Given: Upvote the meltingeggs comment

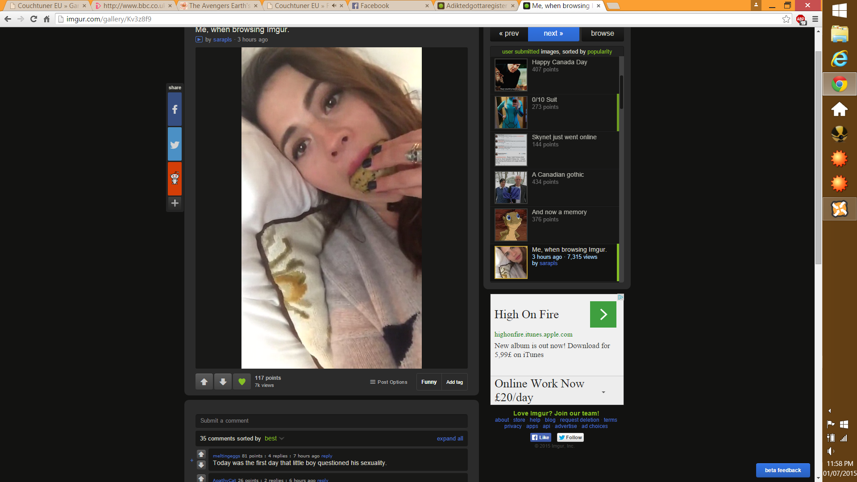Looking at the screenshot, I should click(x=201, y=454).
